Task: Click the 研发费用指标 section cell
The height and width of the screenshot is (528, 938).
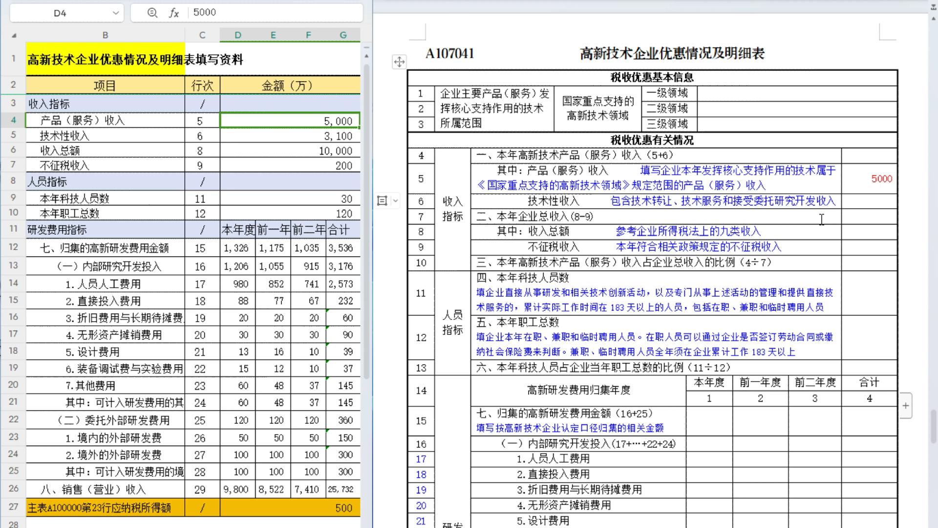Action: tap(105, 230)
